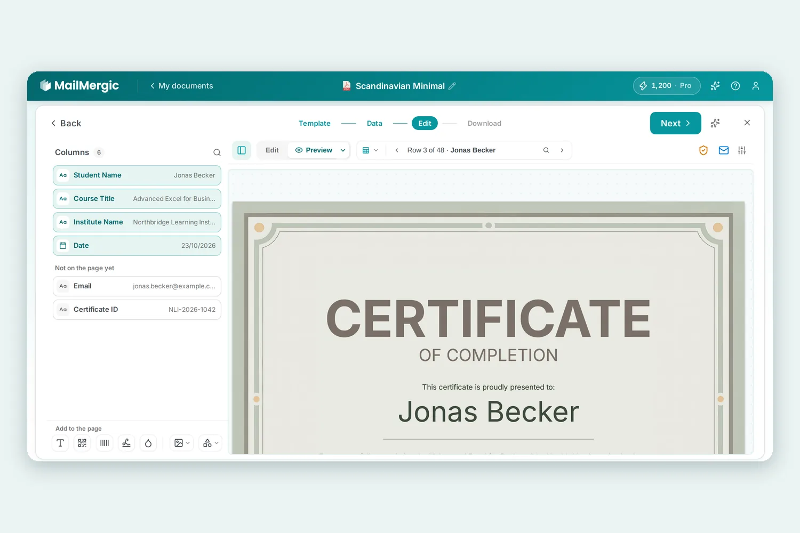
Task: Open the shapes insert dropdown
Action: coord(211,443)
